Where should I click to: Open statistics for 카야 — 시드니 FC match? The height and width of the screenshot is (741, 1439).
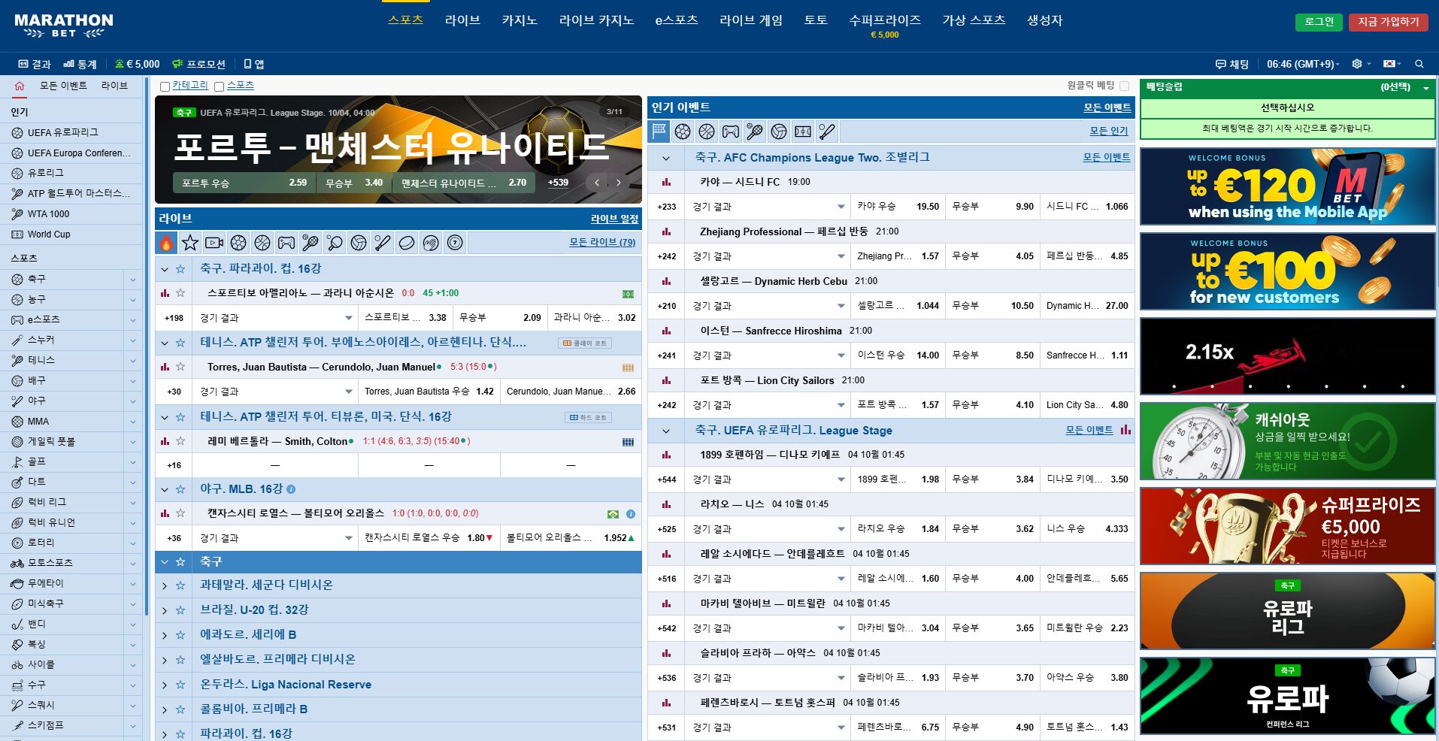click(x=666, y=182)
